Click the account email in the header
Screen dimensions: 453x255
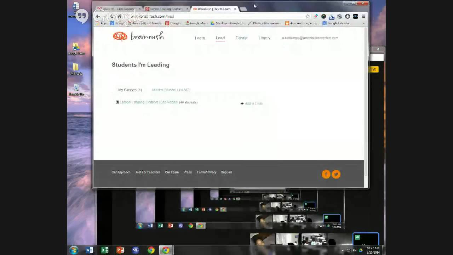pyautogui.click(x=310, y=38)
